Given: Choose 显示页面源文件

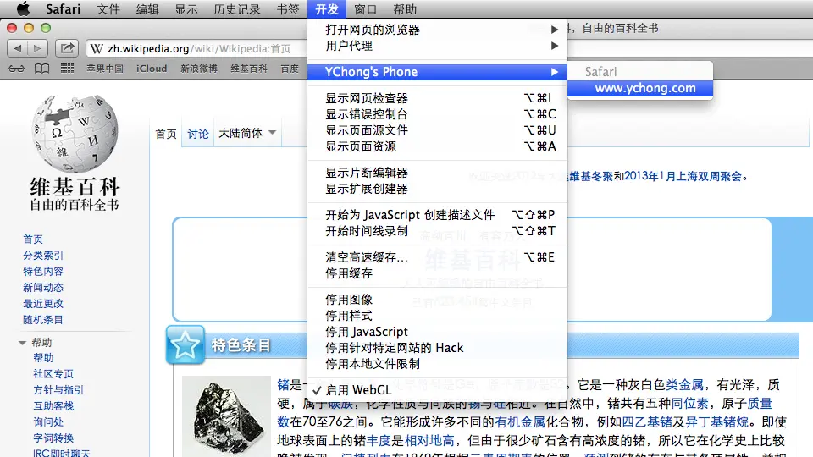Looking at the screenshot, I should click(x=437, y=130).
